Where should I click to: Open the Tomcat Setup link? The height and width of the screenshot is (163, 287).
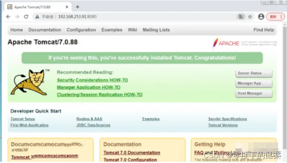[x=23, y=119]
